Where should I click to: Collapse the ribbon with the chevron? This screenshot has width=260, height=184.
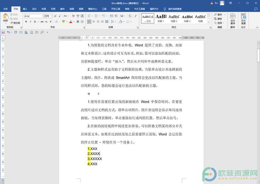(x=257, y=27)
